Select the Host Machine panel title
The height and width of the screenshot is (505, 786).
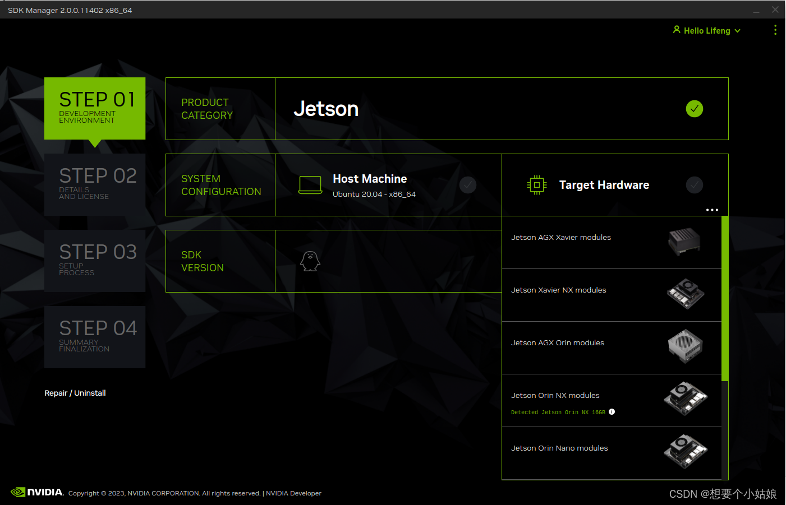pos(370,179)
